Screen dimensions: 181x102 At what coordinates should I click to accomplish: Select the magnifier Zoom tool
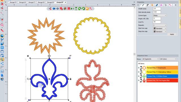click(2, 25)
